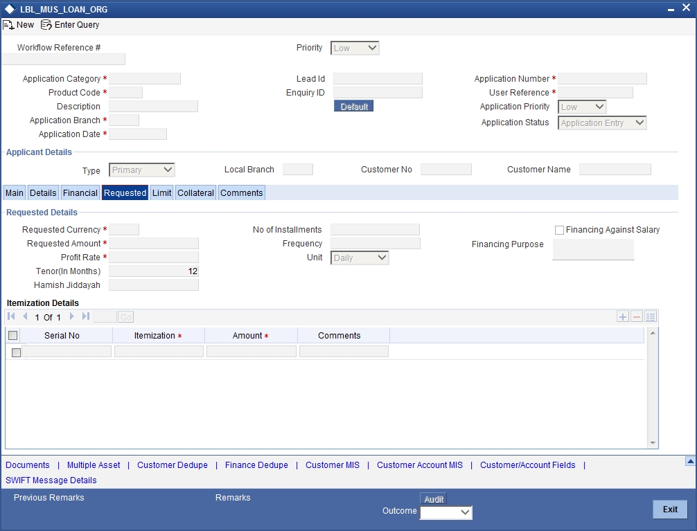Click the User Reference field
The height and width of the screenshot is (531, 697).
pos(595,93)
